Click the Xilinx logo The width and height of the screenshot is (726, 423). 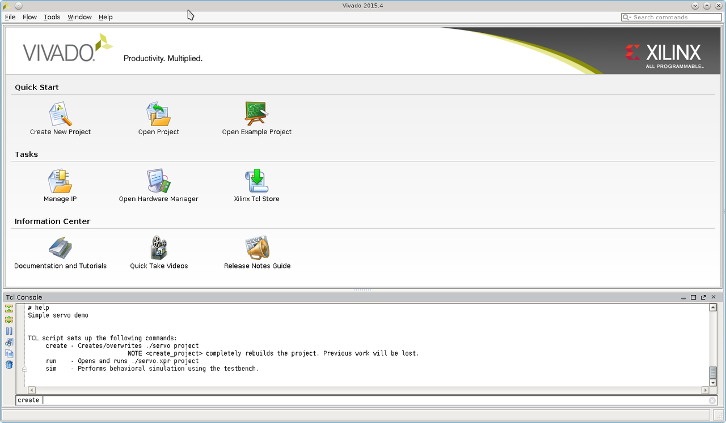664,55
